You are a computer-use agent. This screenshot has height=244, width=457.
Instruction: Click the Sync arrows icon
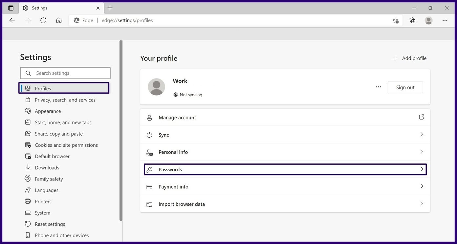149,135
